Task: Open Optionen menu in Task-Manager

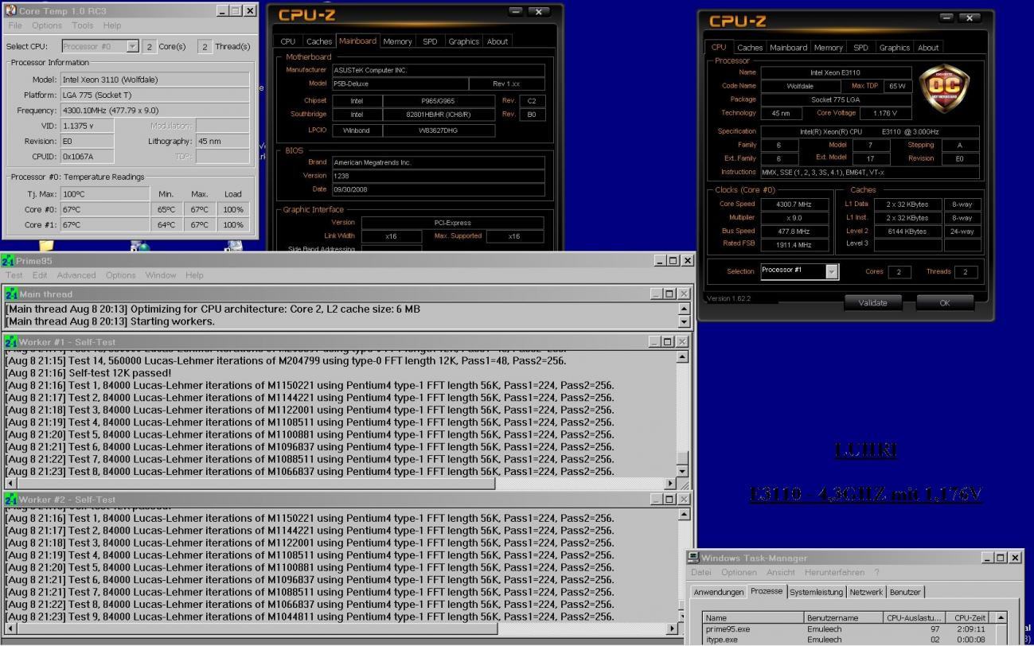Action: click(x=739, y=572)
